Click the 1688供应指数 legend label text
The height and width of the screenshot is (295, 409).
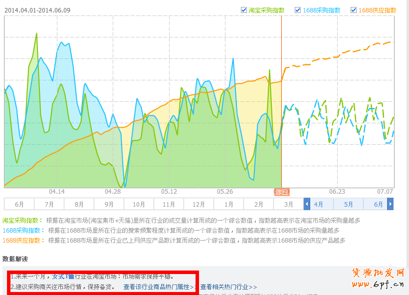(x=377, y=10)
